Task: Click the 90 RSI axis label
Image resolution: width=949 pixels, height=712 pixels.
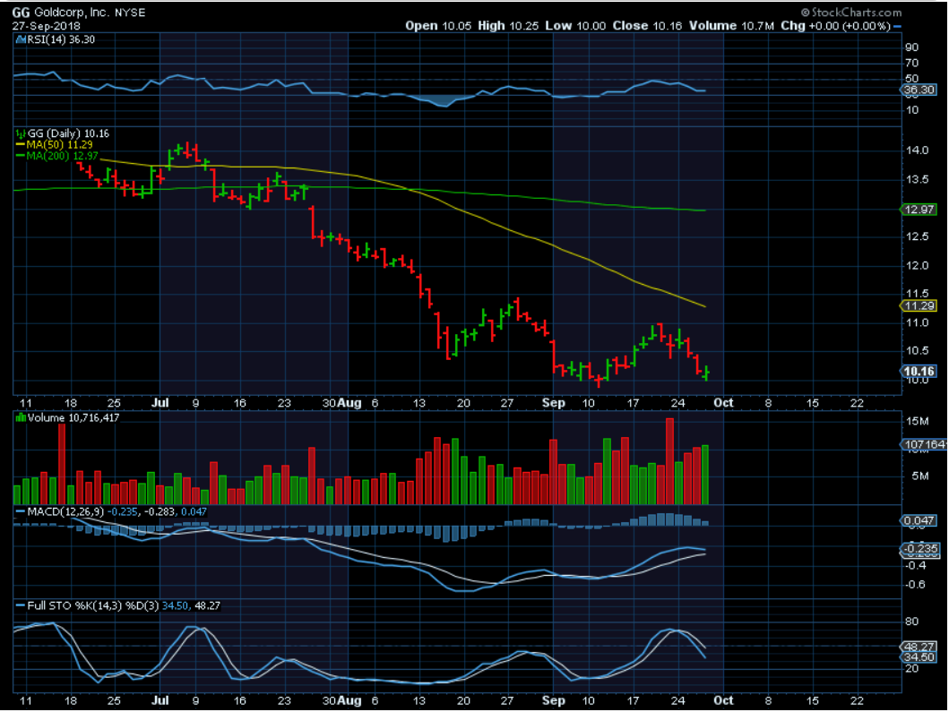Action: tap(912, 47)
